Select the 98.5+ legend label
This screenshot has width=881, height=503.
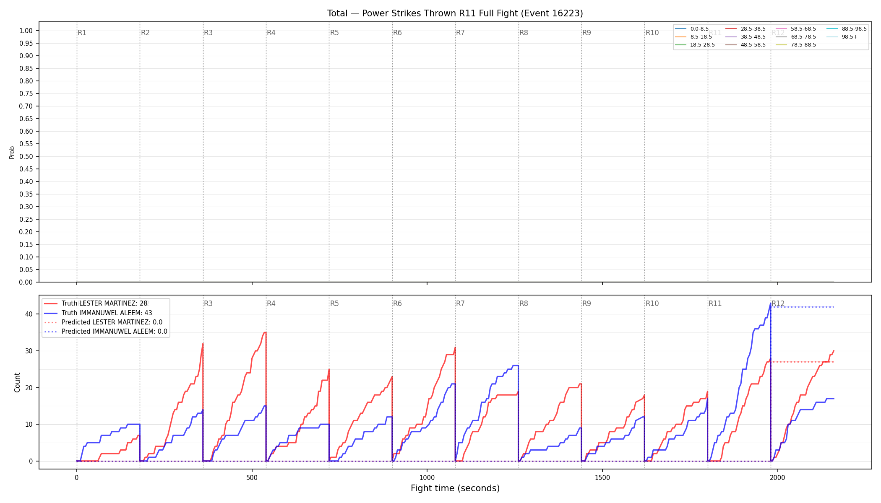click(850, 37)
